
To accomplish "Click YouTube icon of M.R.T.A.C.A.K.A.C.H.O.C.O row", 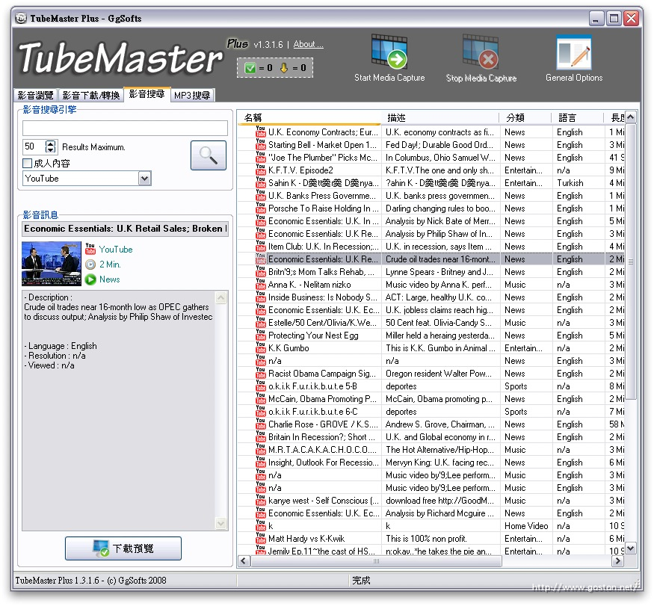I will (x=261, y=449).
